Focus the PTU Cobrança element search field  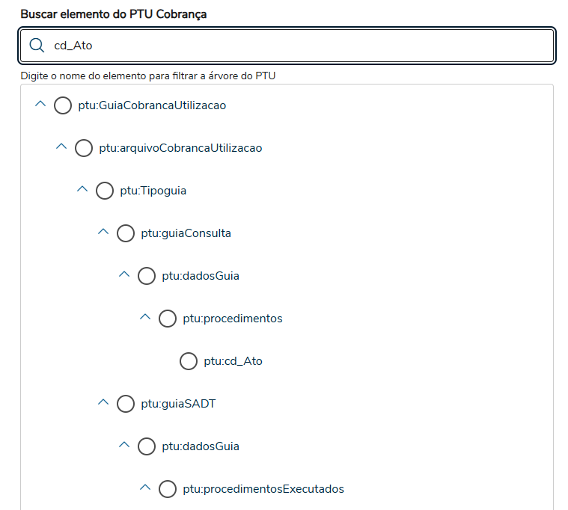299,46
